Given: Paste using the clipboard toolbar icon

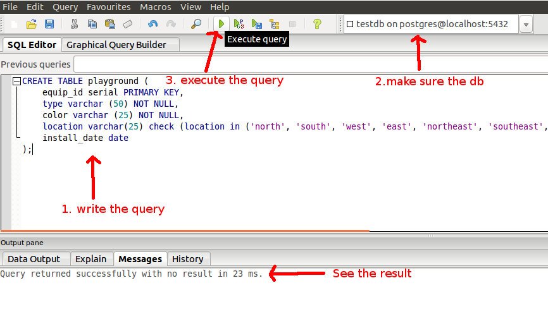Looking at the screenshot, I should point(109,24).
